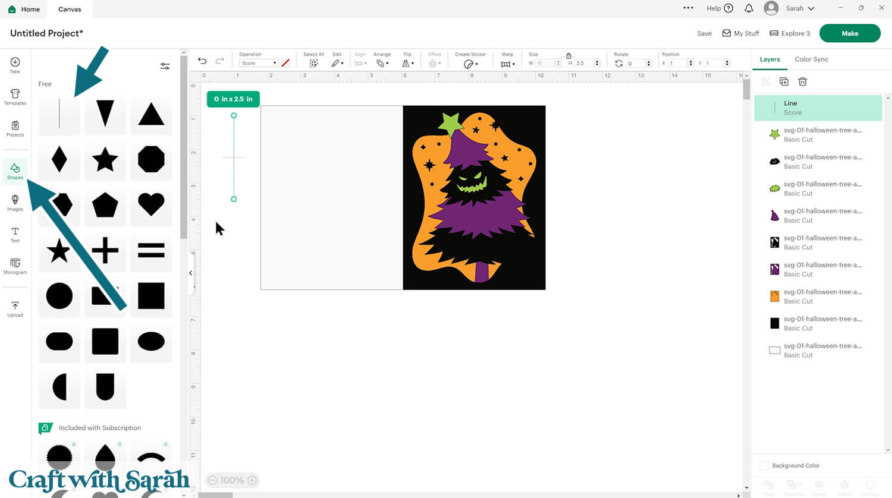The image size is (892, 498).
Task: Switch to the Color Sync tab
Action: [x=811, y=59]
